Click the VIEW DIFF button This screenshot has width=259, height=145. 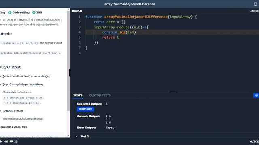click(x=85, y=109)
